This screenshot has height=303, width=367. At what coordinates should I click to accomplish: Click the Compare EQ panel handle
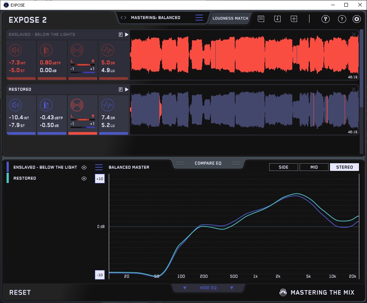coord(208,163)
